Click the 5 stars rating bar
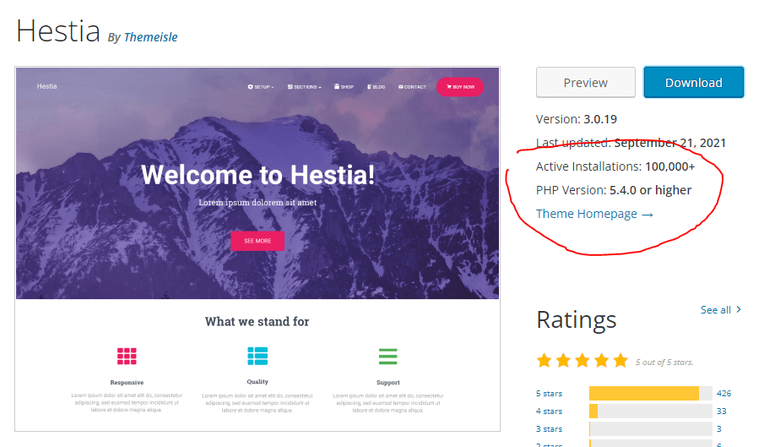The width and height of the screenshot is (764, 447). 650,394
